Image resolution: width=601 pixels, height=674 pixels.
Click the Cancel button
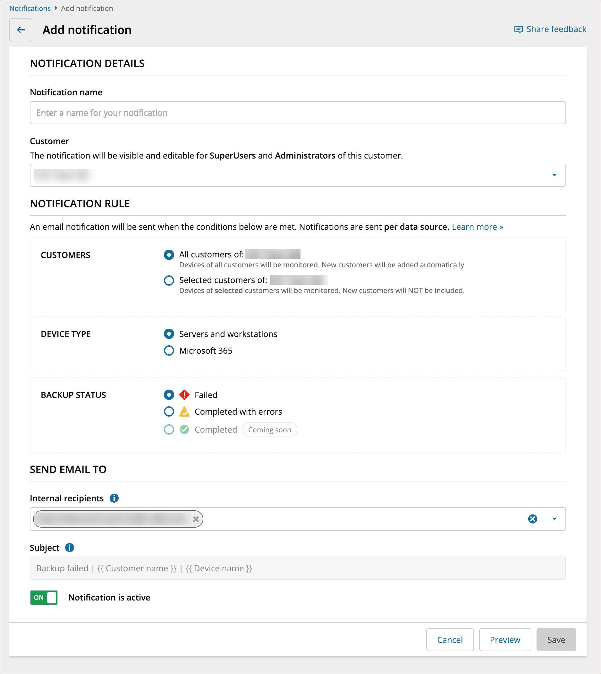coord(450,640)
